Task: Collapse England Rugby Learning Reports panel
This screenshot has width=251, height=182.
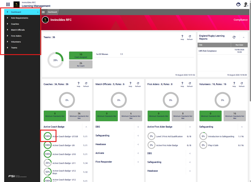Action: click(244, 37)
